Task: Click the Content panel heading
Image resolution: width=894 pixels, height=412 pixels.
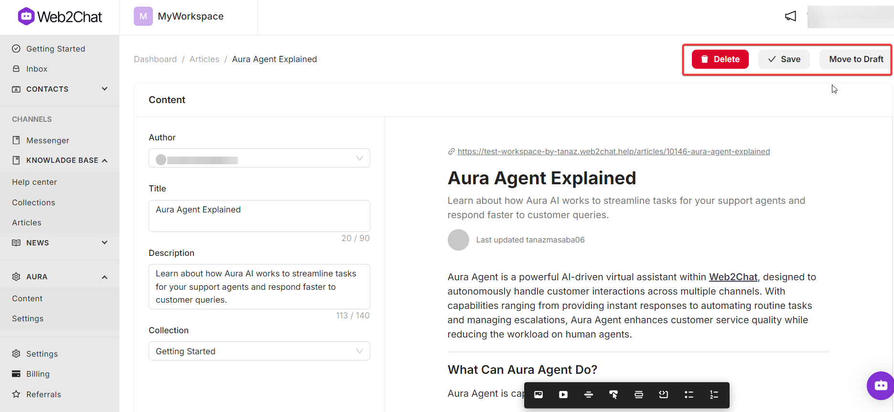Action: 167,100
